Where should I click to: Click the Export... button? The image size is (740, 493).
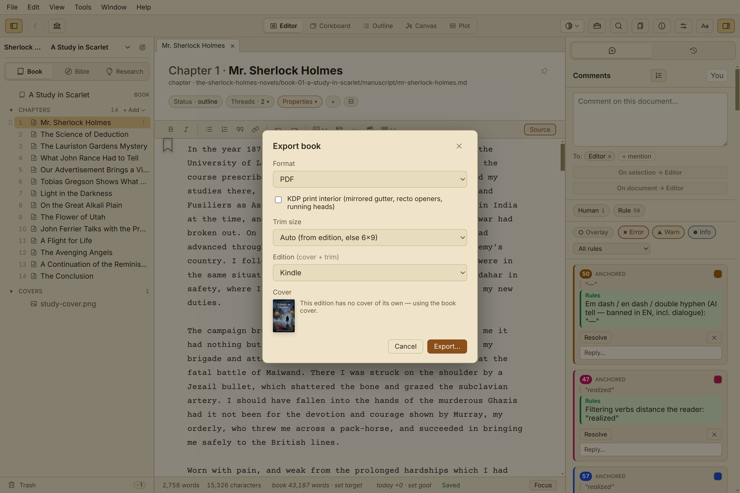447,346
